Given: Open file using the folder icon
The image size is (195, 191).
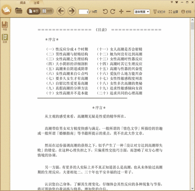Looking at the screenshot, I should [18, 11].
